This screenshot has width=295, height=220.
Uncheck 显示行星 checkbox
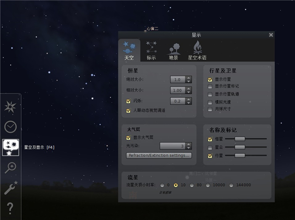(x=210, y=80)
